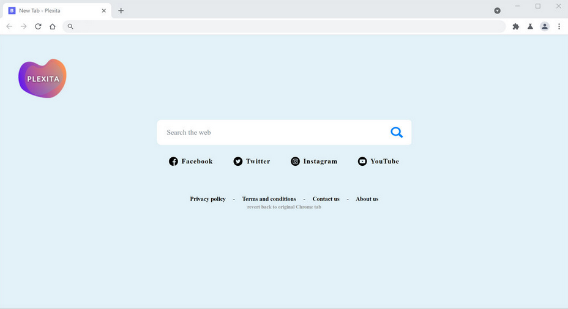Close the browser window
The height and width of the screenshot is (309, 568).
tap(559, 6)
